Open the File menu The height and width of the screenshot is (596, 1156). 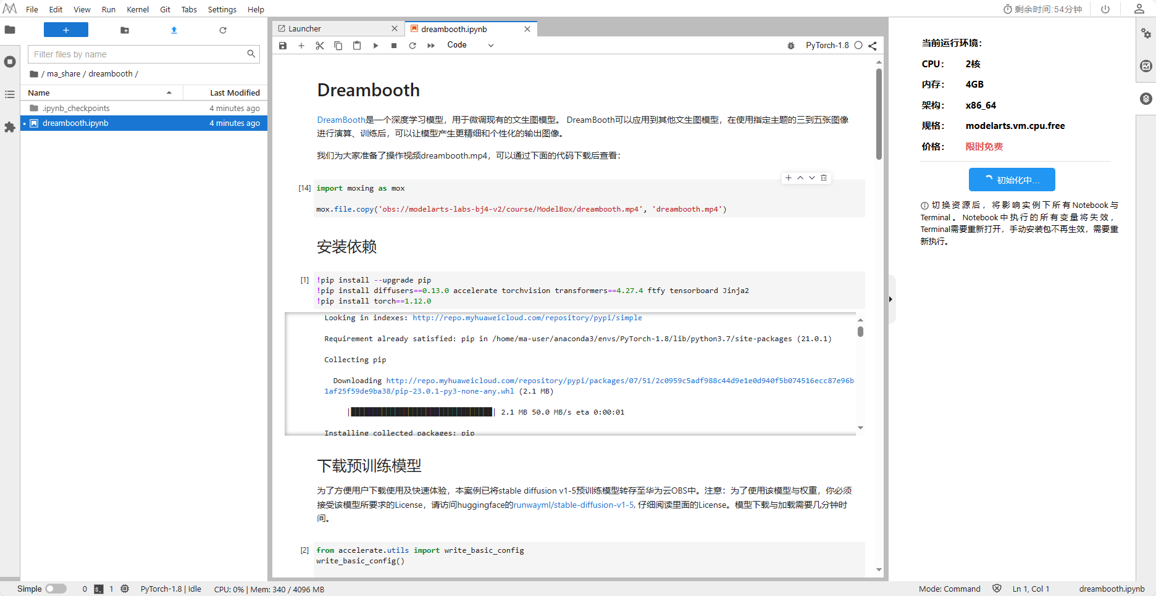click(32, 9)
